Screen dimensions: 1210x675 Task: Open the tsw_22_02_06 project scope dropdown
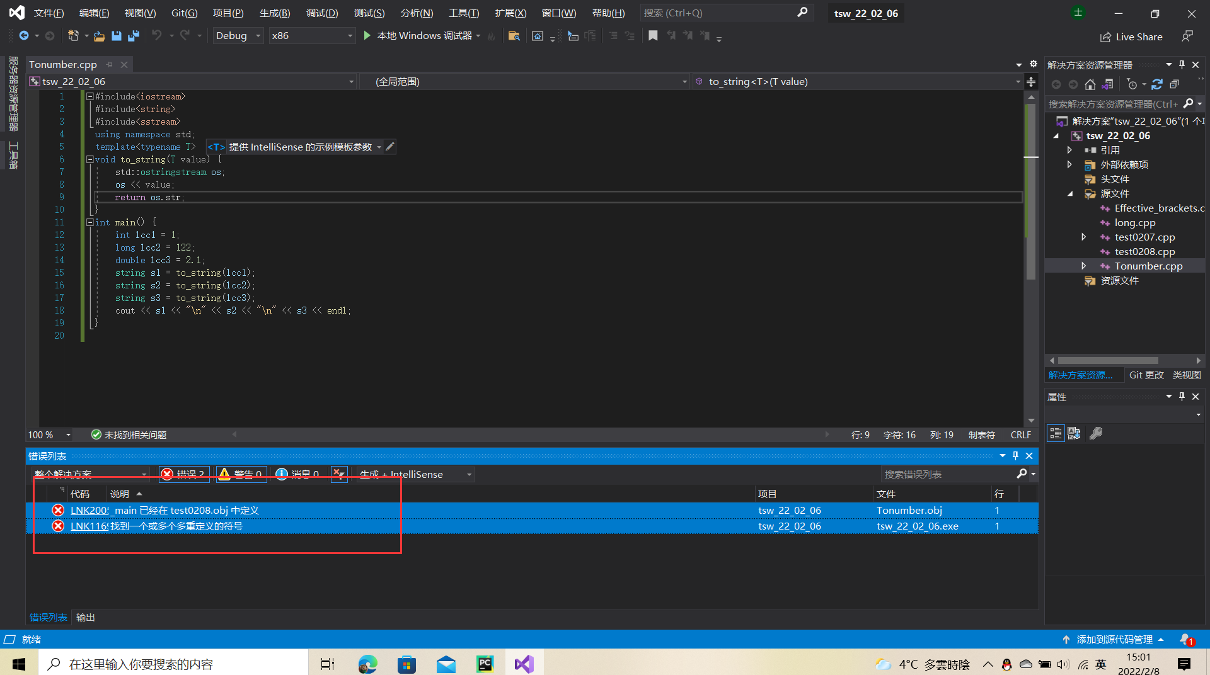point(192,82)
